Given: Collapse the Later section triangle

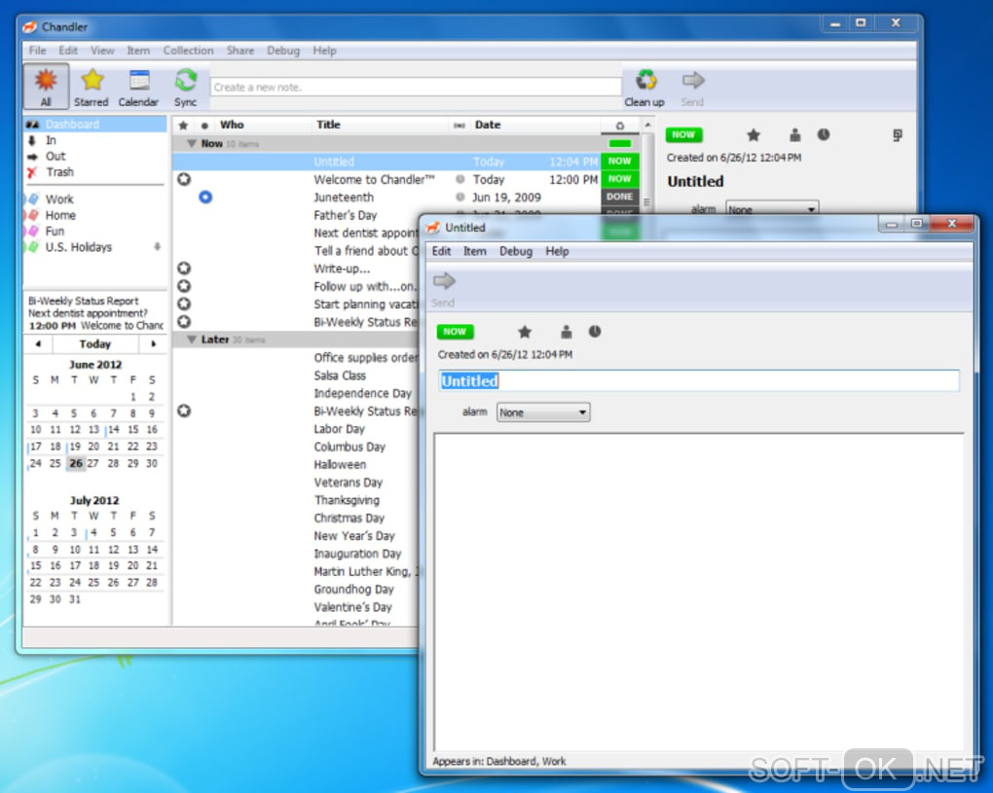Looking at the screenshot, I should tap(191, 340).
